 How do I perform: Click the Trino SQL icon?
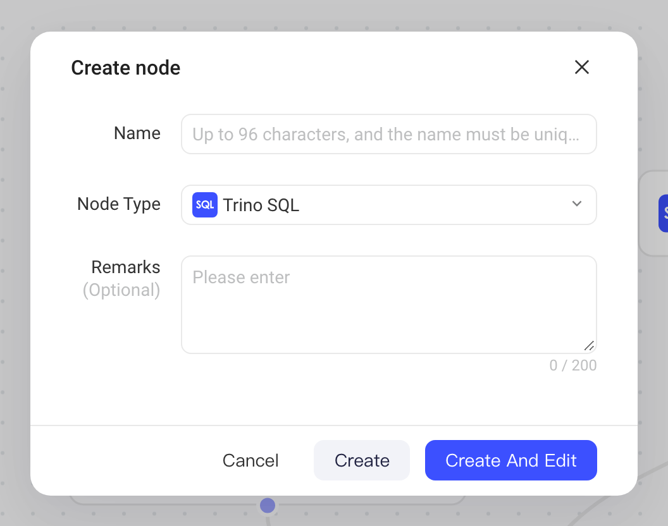205,205
